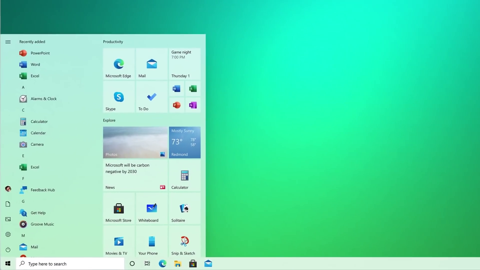Focus the Type here to search box
Screen dimensions: 480x270
[70, 264]
